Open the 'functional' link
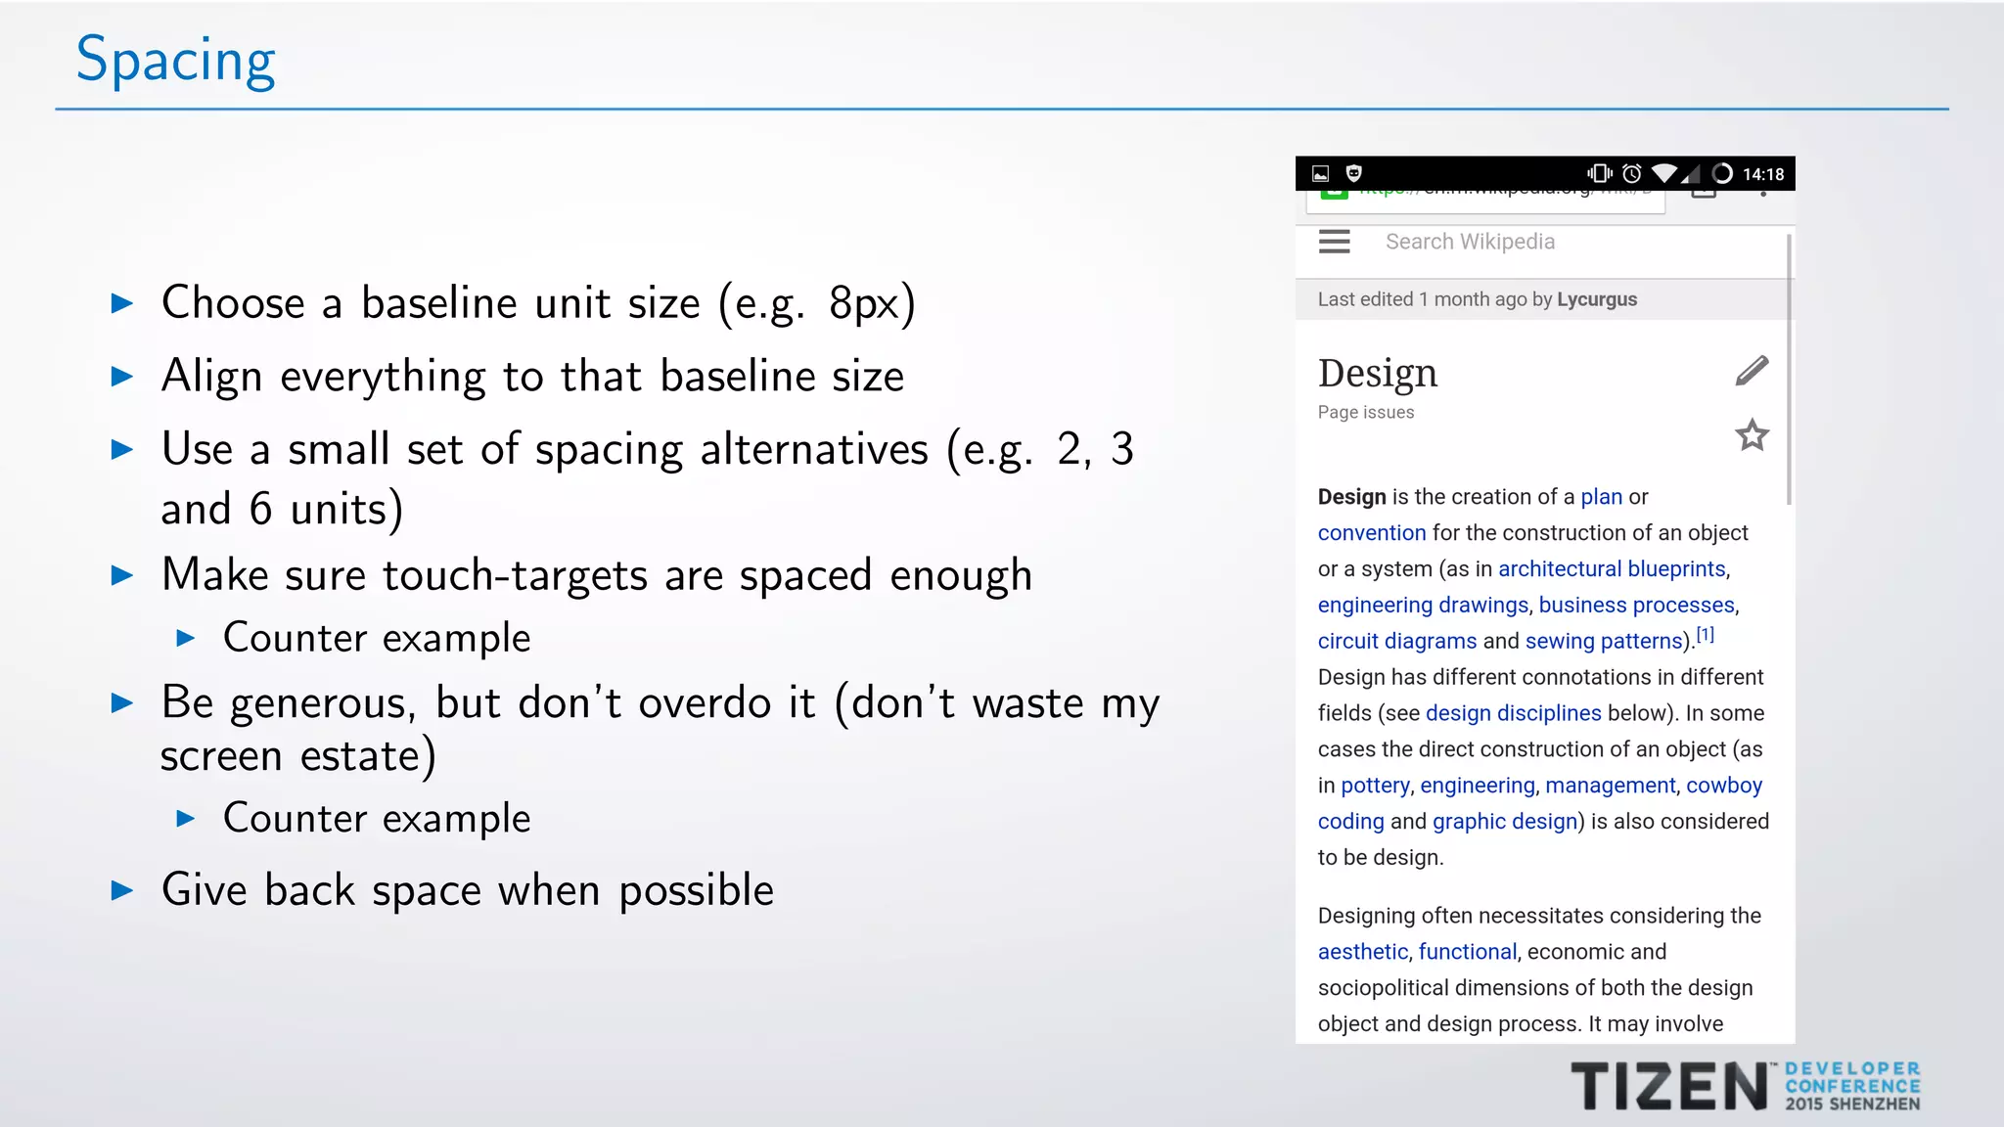Image resolution: width=2004 pixels, height=1127 pixels. coord(1467,952)
